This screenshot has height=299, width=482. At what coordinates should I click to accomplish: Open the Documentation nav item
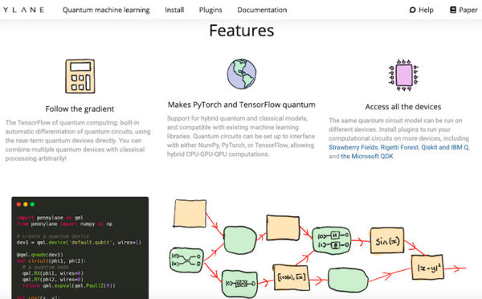pyautogui.click(x=262, y=10)
